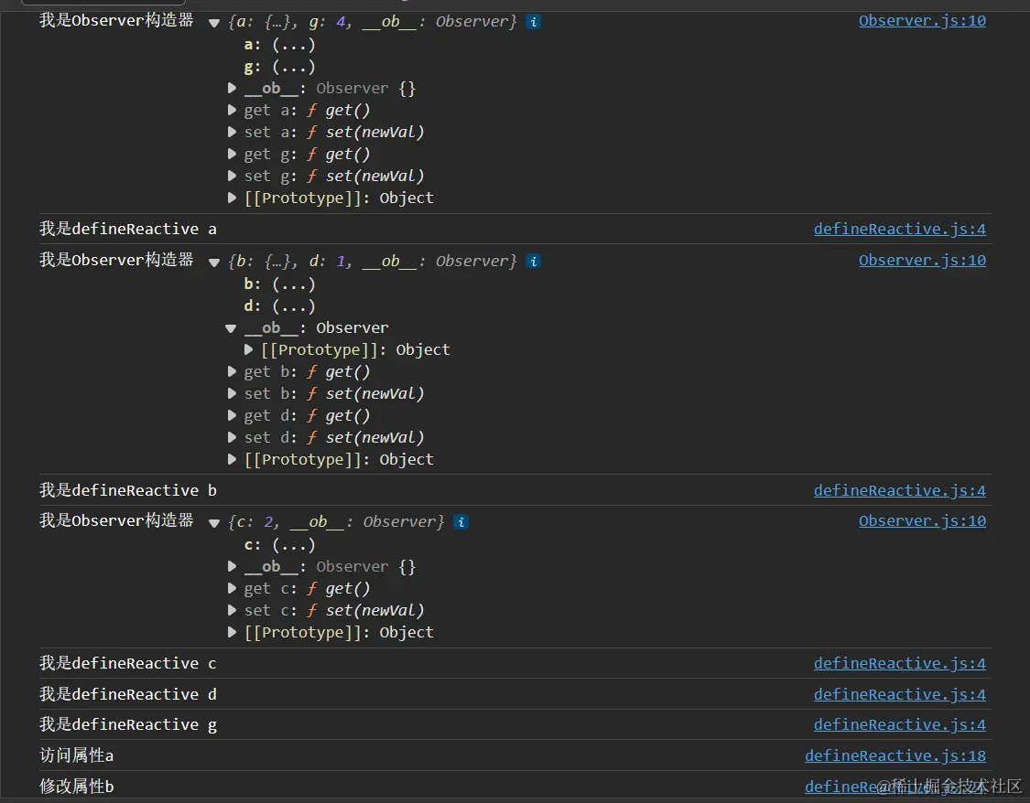This screenshot has width=1030, height=803.
Task: Collapse the {a: {…}, g: 4} object tree
Action: click(214, 23)
